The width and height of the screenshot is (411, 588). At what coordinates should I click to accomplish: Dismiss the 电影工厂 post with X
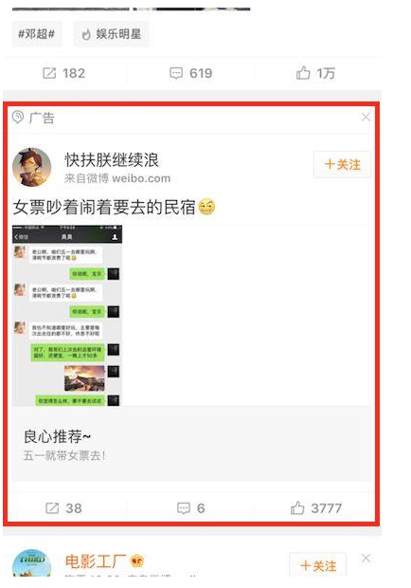(366, 559)
